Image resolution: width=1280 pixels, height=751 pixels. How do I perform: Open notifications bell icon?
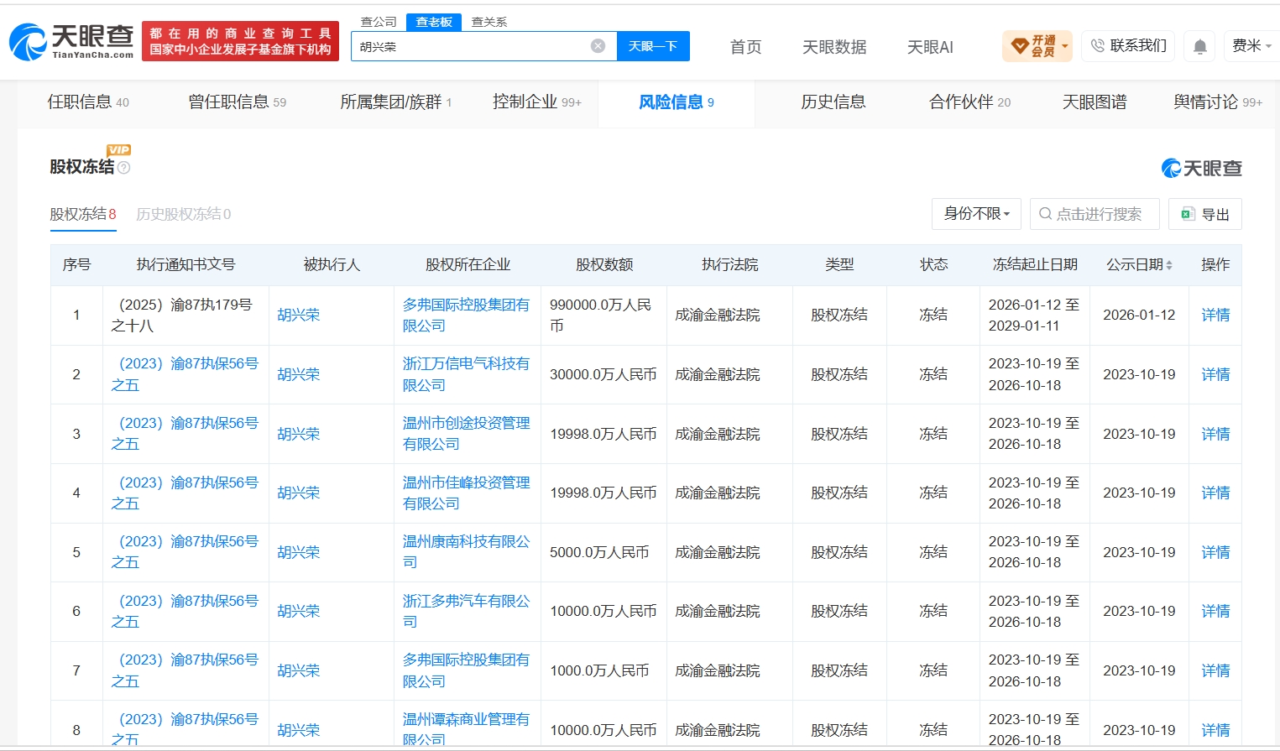(x=1200, y=46)
